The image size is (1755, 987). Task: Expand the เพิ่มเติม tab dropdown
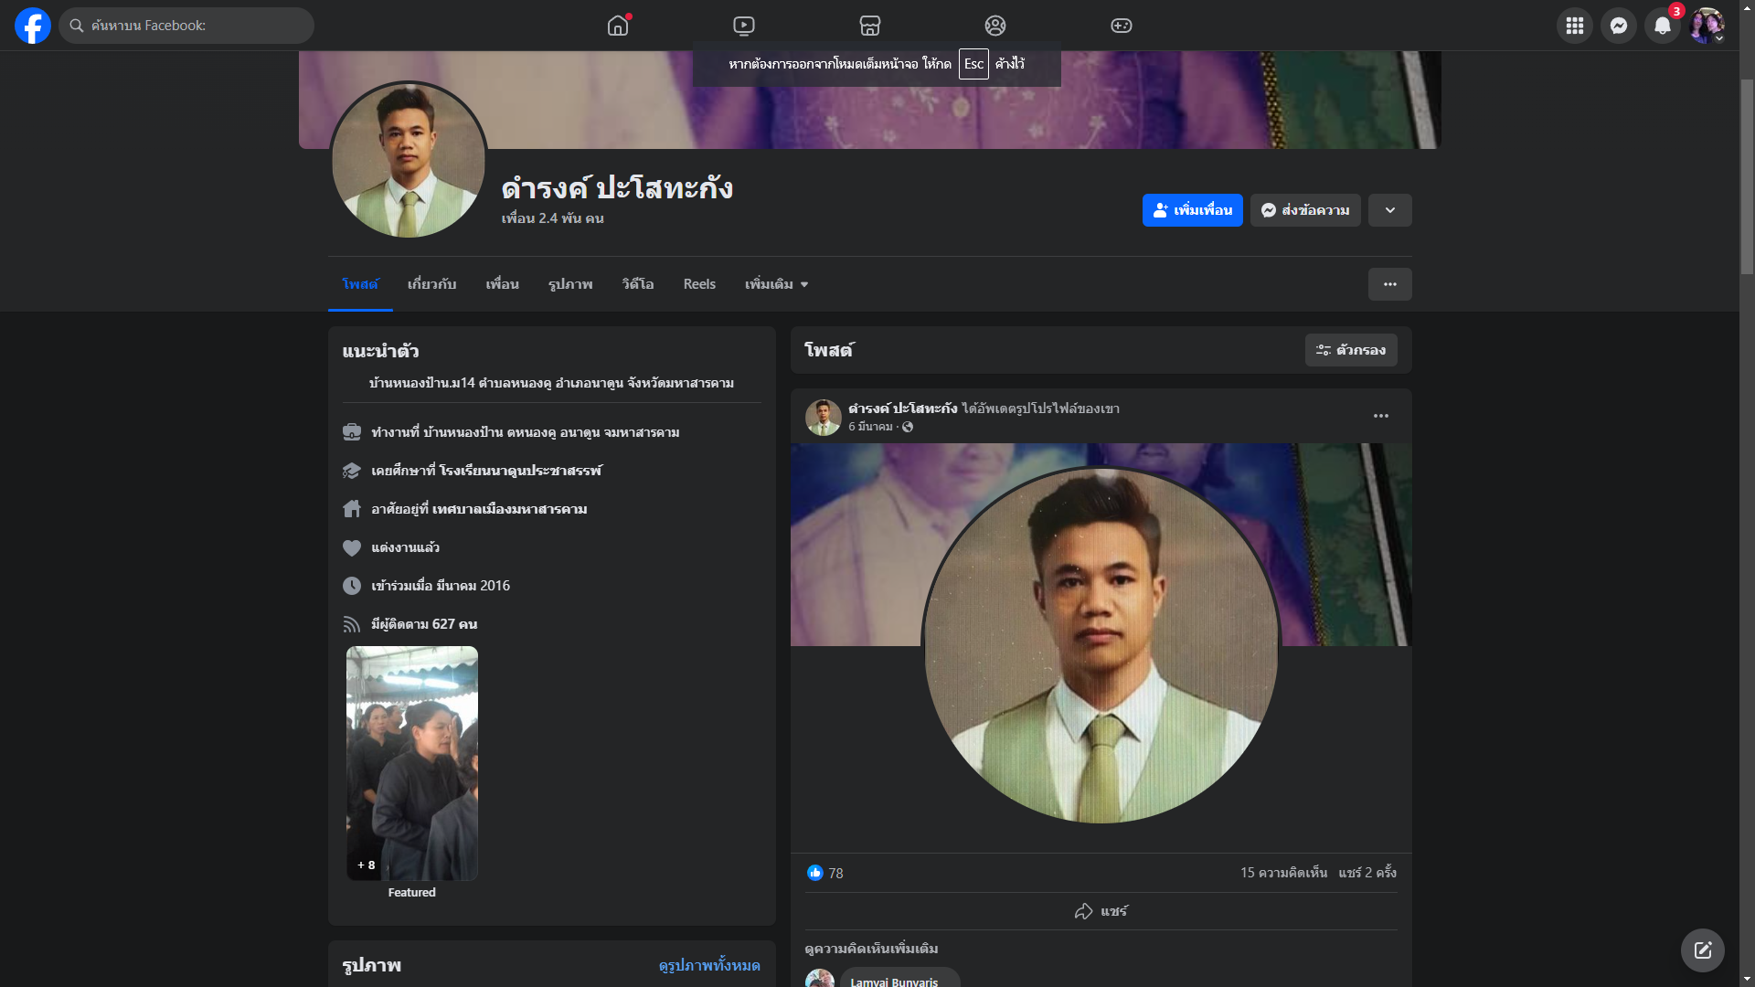coord(776,284)
